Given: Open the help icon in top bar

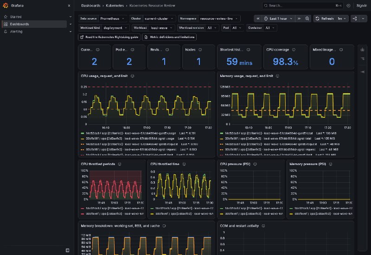Looking at the screenshot, I should [348, 6].
